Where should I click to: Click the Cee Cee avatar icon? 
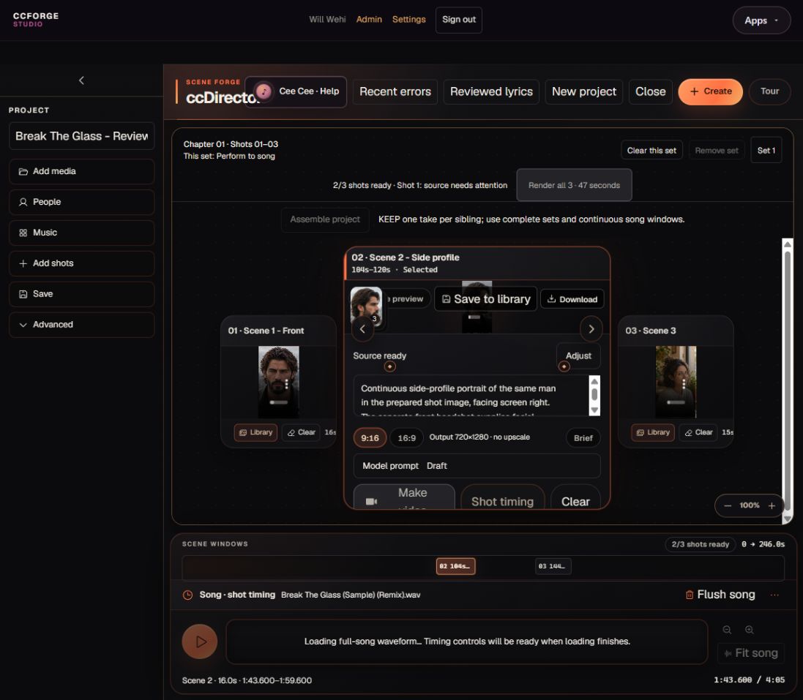coord(264,91)
